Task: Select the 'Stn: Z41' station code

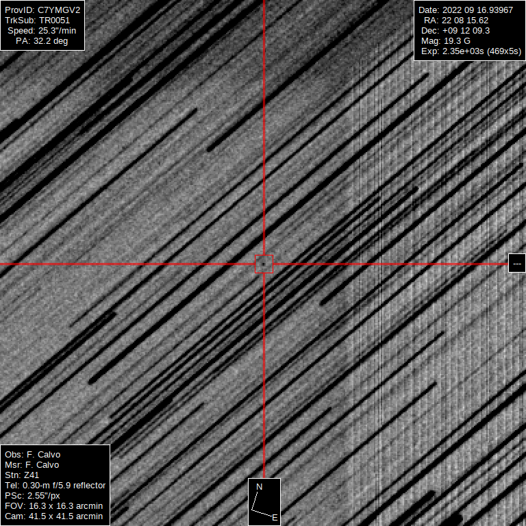Action: (x=22, y=475)
